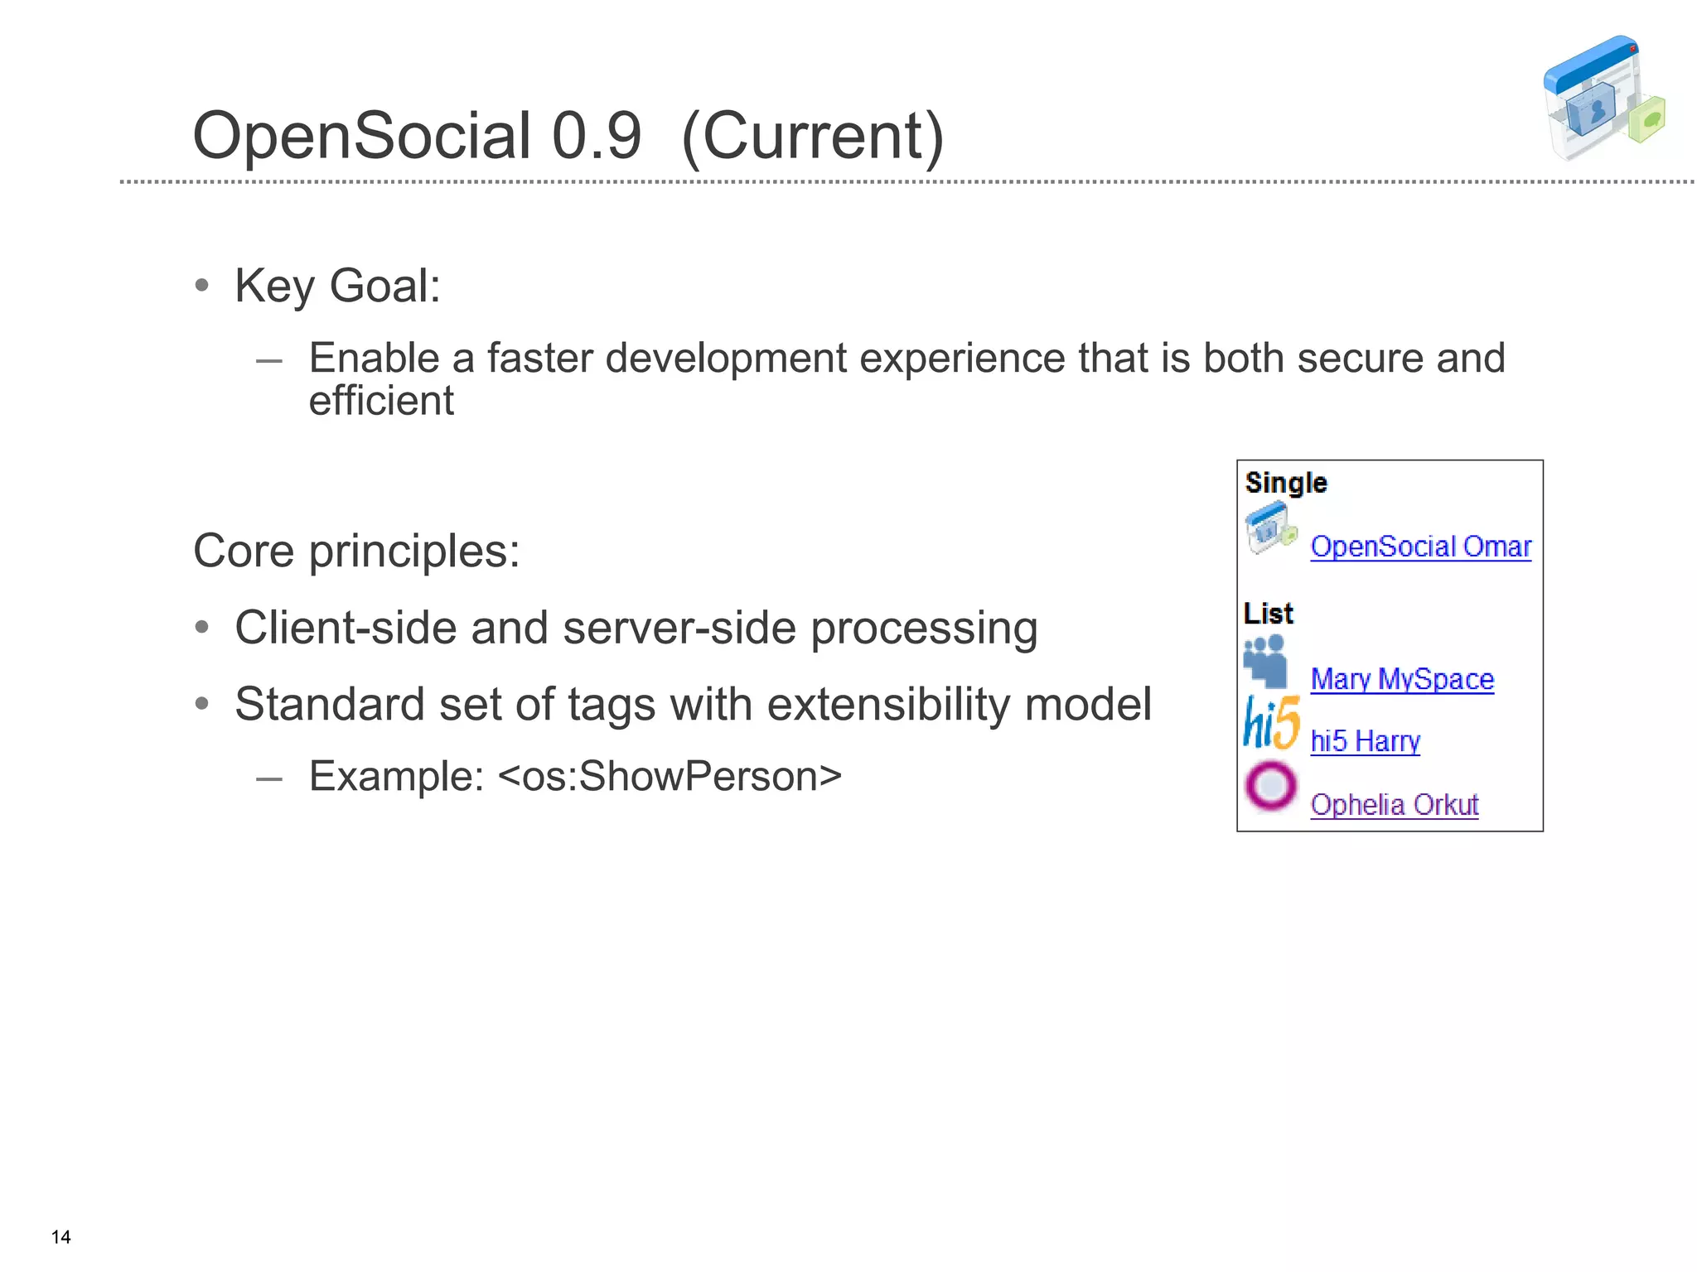1697x1272 pixels.
Task: Click the "Core principles:" heading
Action: point(356,552)
